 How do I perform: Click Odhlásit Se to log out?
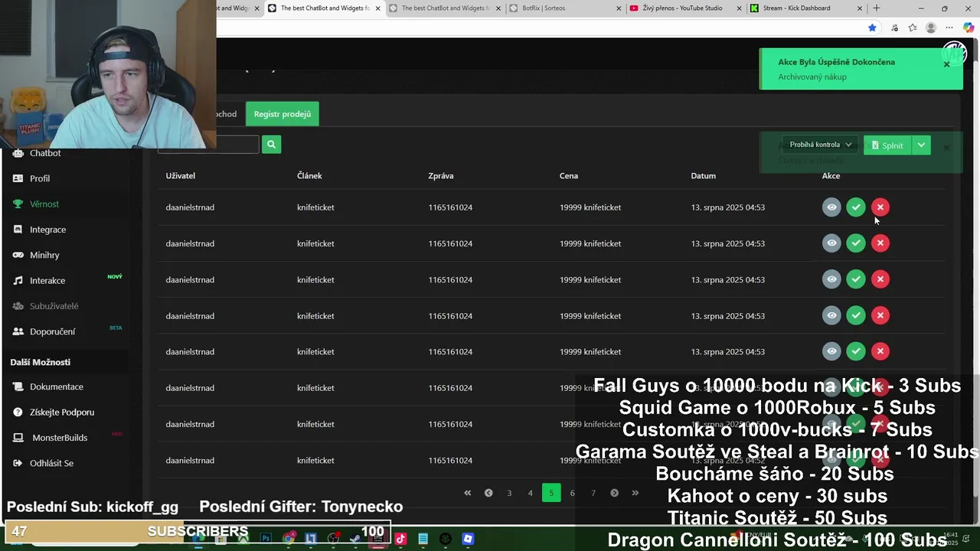tap(51, 463)
